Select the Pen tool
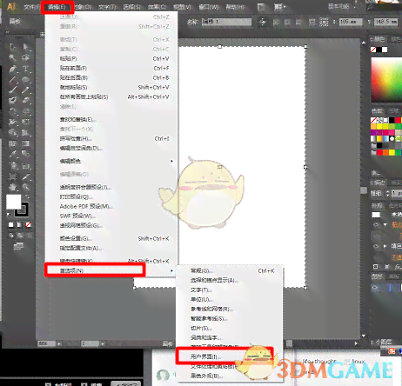The height and width of the screenshot is (386, 402). point(13,69)
